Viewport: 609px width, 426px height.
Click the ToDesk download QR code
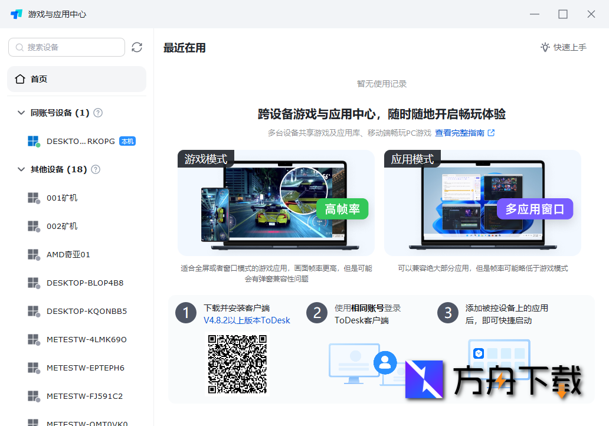(x=237, y=365)
